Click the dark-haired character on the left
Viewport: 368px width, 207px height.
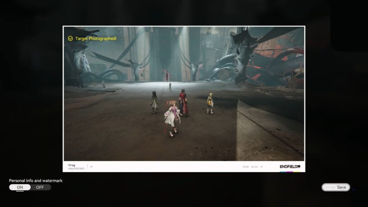[154, 102]
